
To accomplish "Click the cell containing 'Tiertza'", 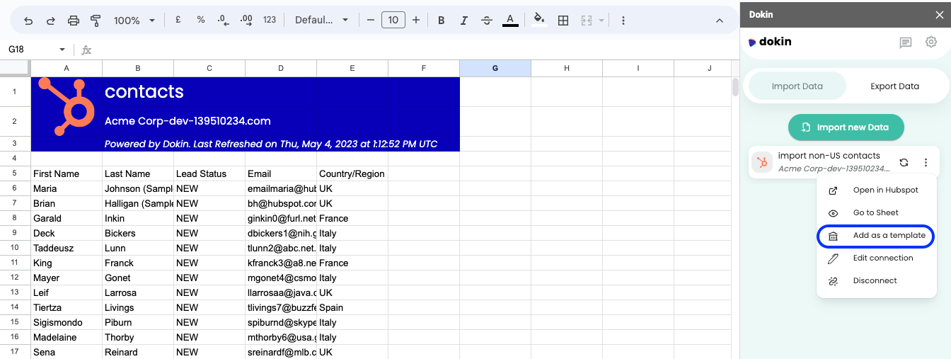I will pyautogui.click(x=67, y=307).
